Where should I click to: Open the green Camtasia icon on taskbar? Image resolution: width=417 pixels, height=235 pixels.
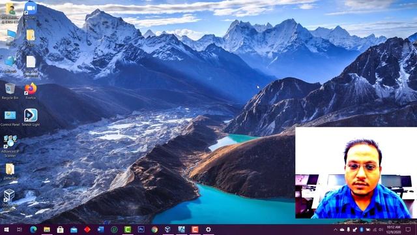pos(128,229)
